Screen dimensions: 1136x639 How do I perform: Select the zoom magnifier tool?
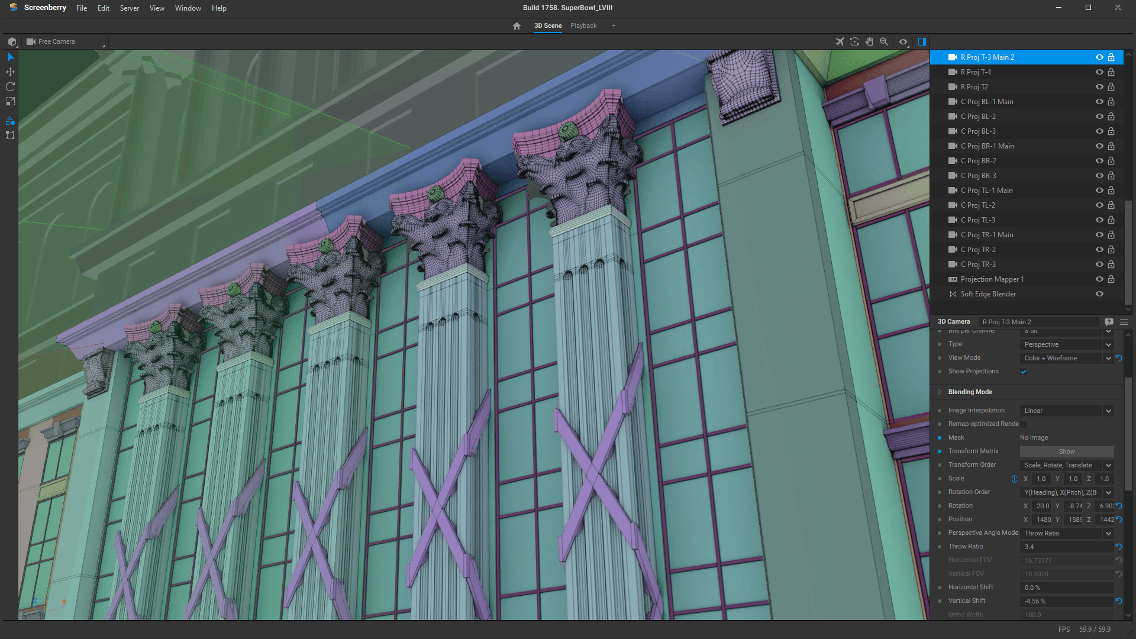click(884, 41)
